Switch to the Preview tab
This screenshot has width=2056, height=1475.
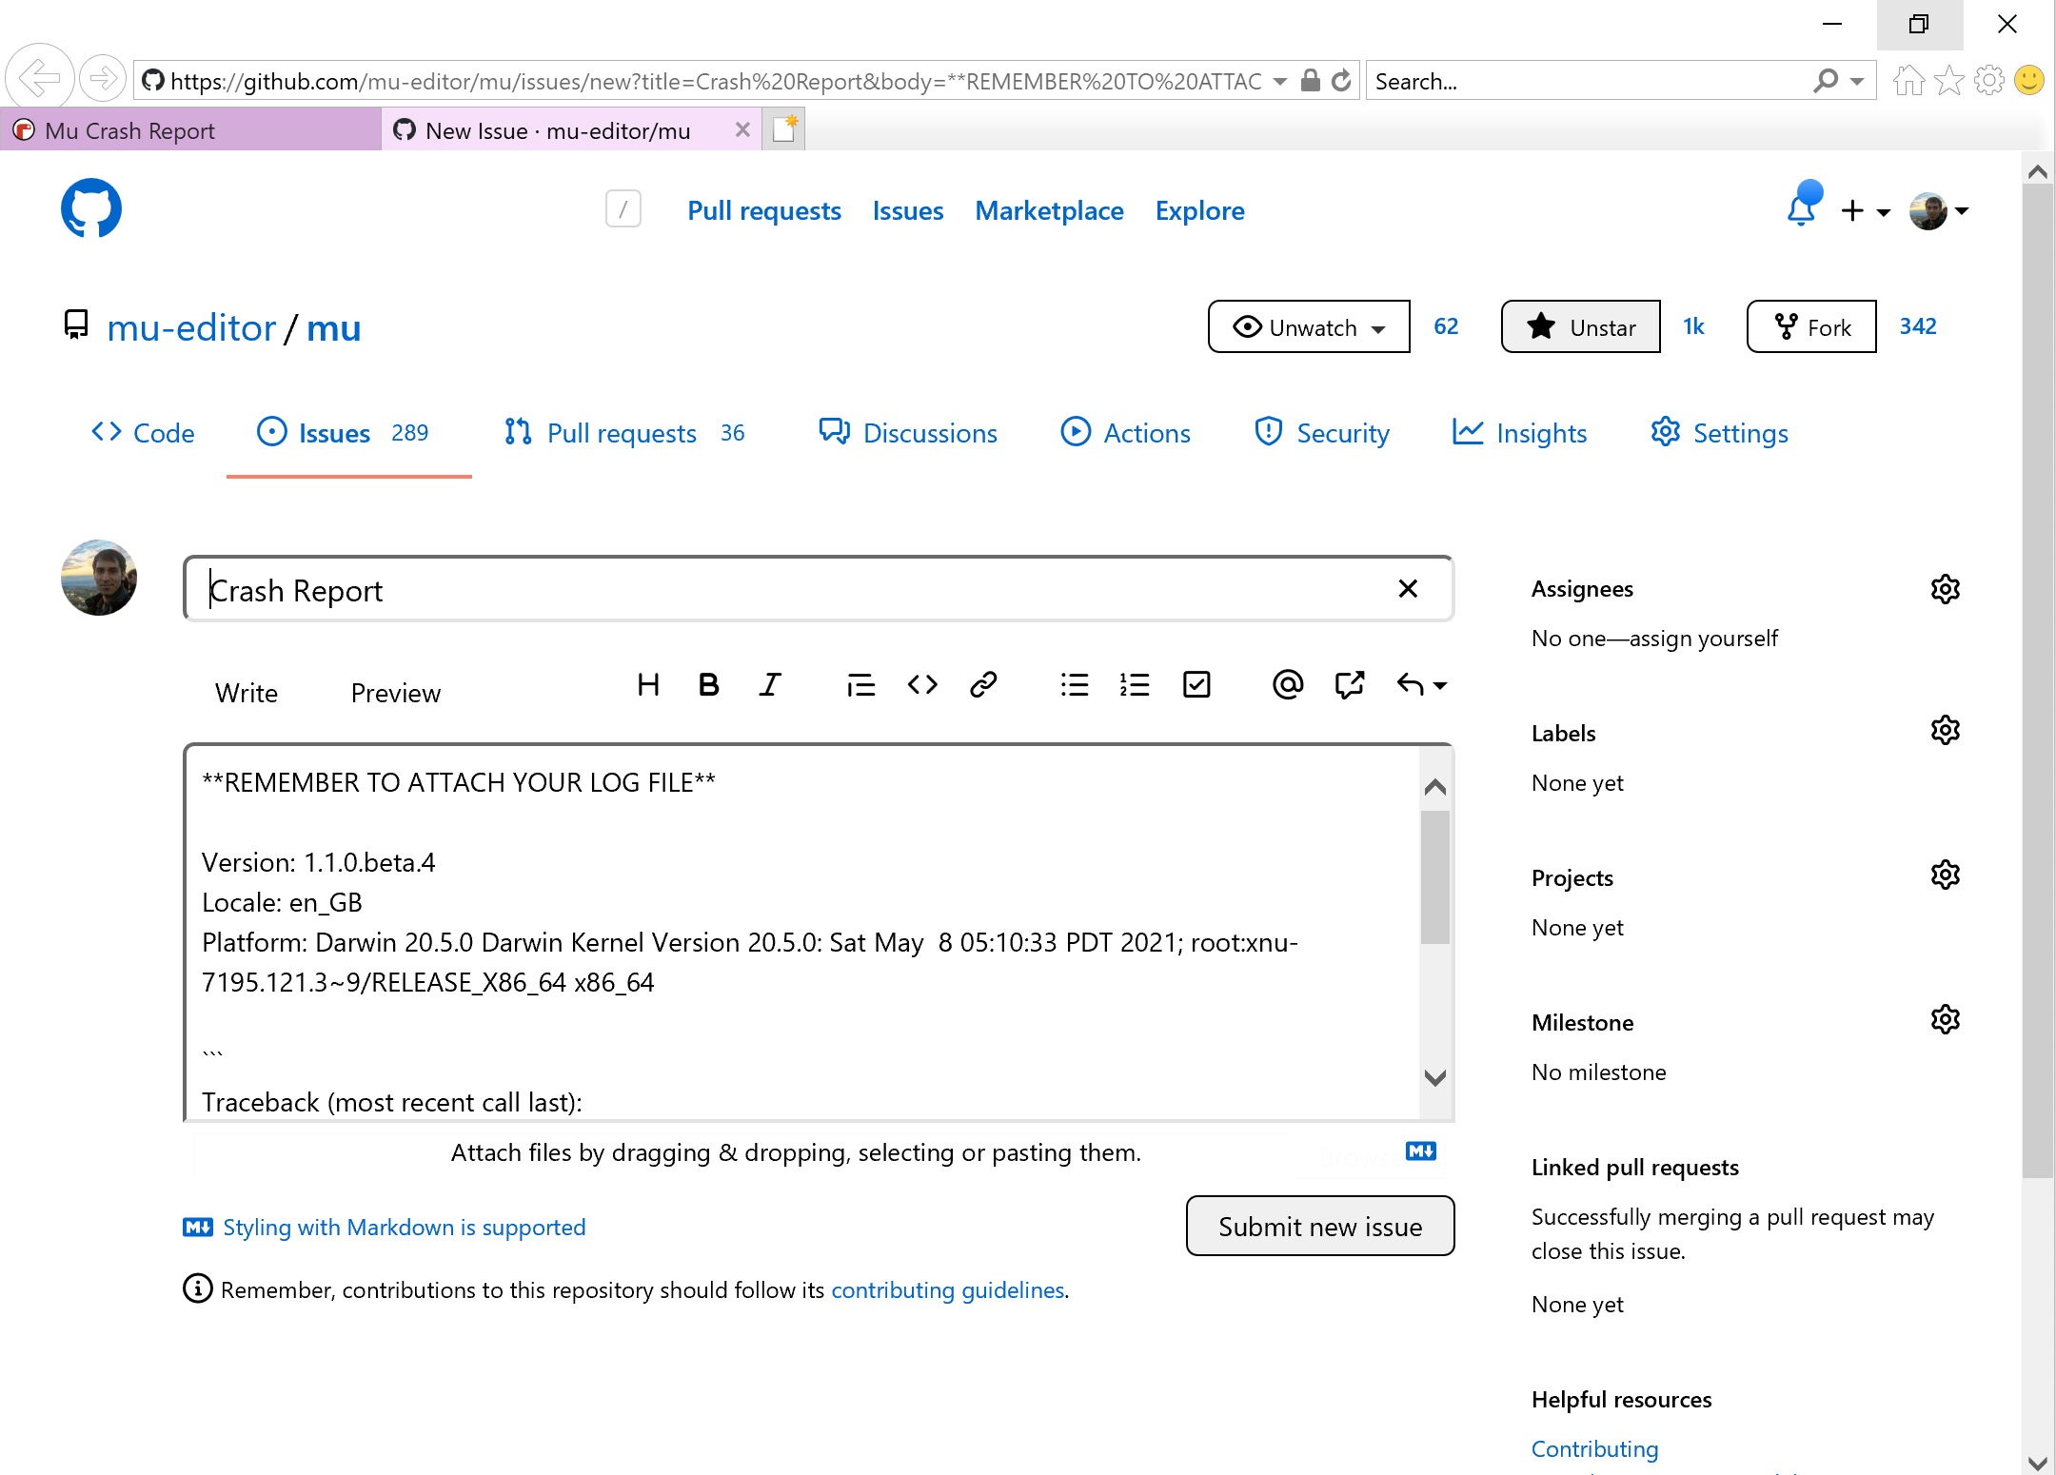(x=395, y=692)
